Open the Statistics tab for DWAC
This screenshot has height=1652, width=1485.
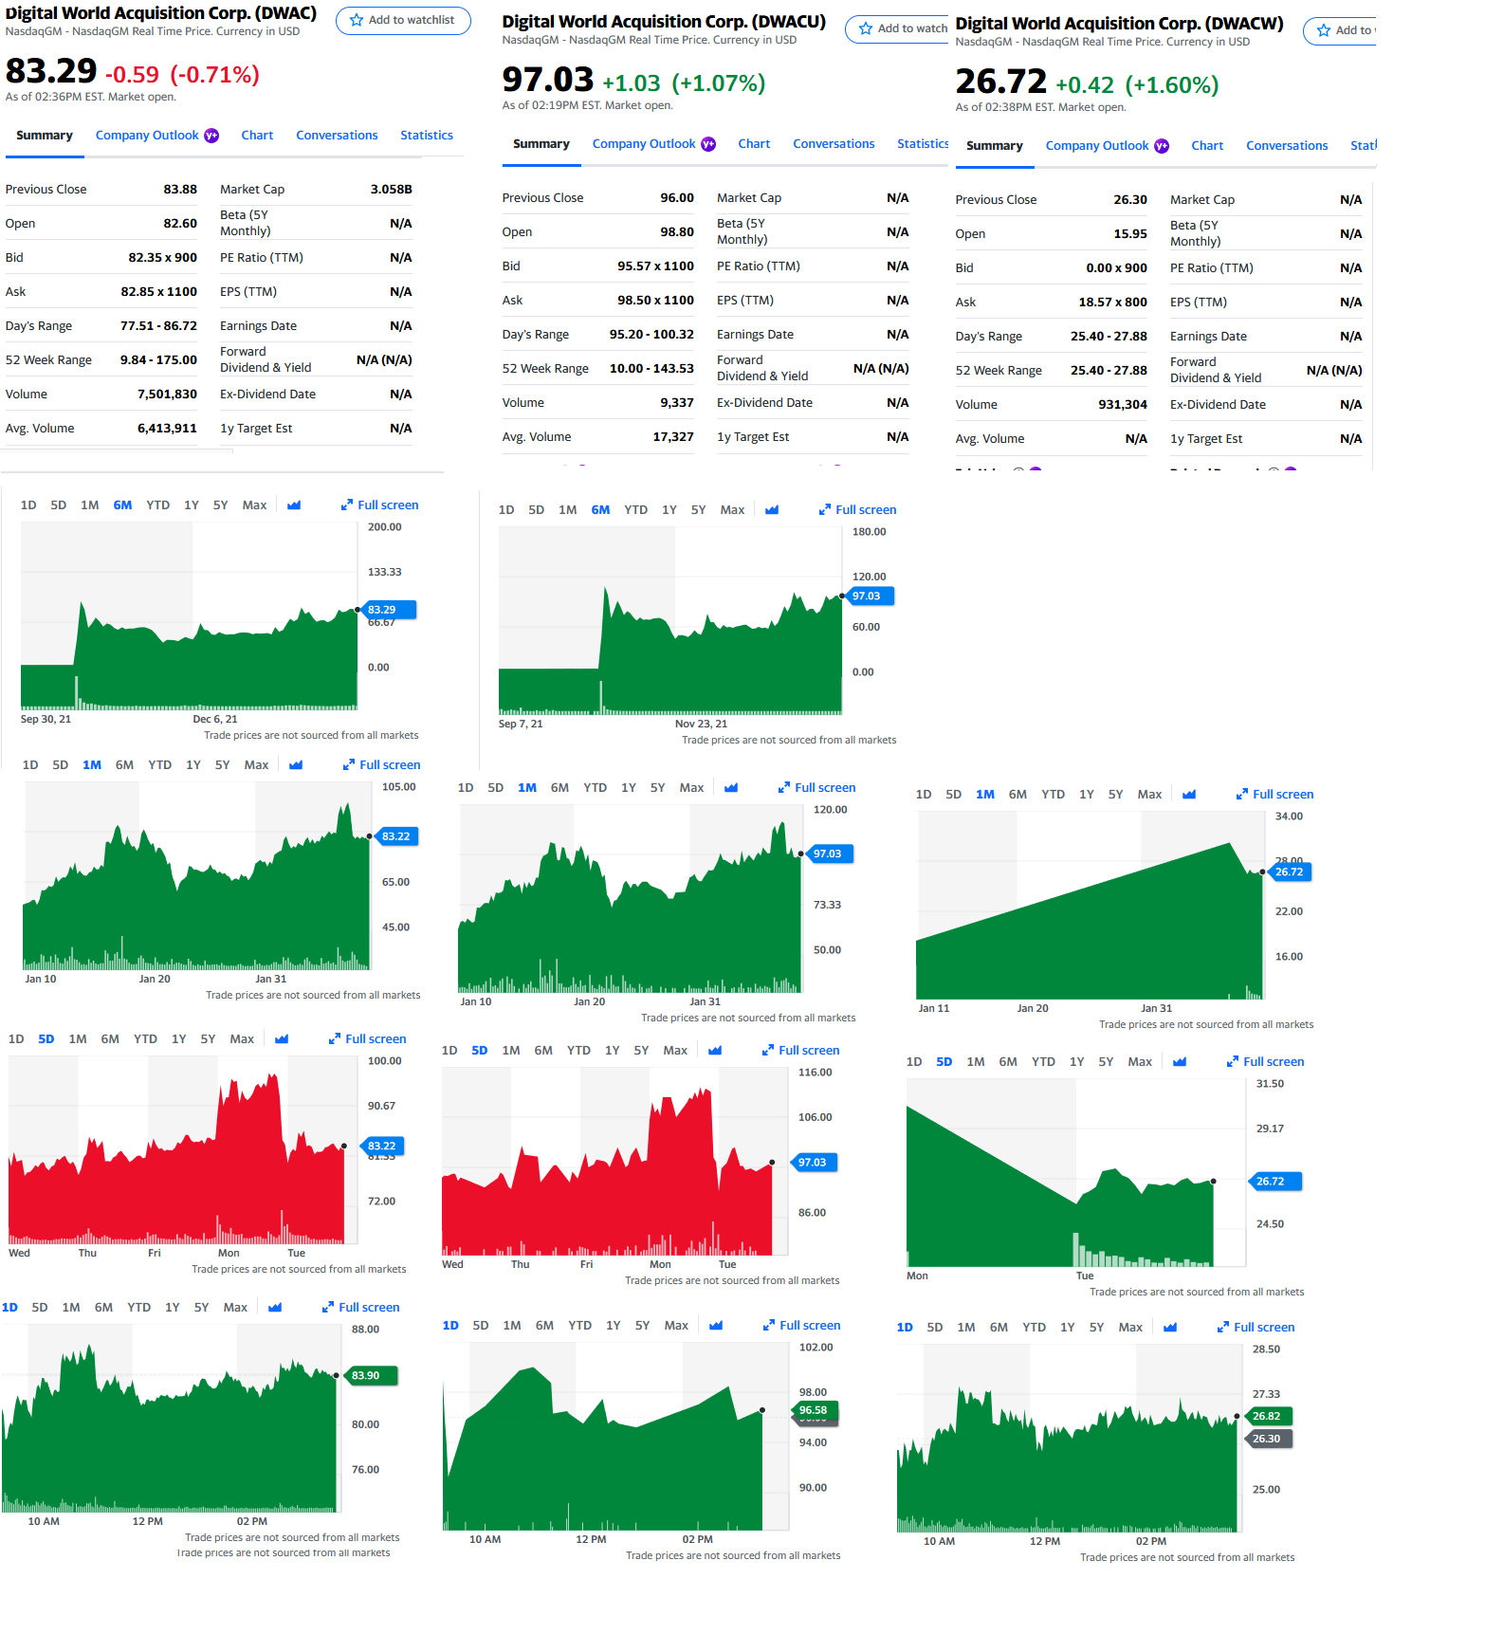(x=427, y=136)
